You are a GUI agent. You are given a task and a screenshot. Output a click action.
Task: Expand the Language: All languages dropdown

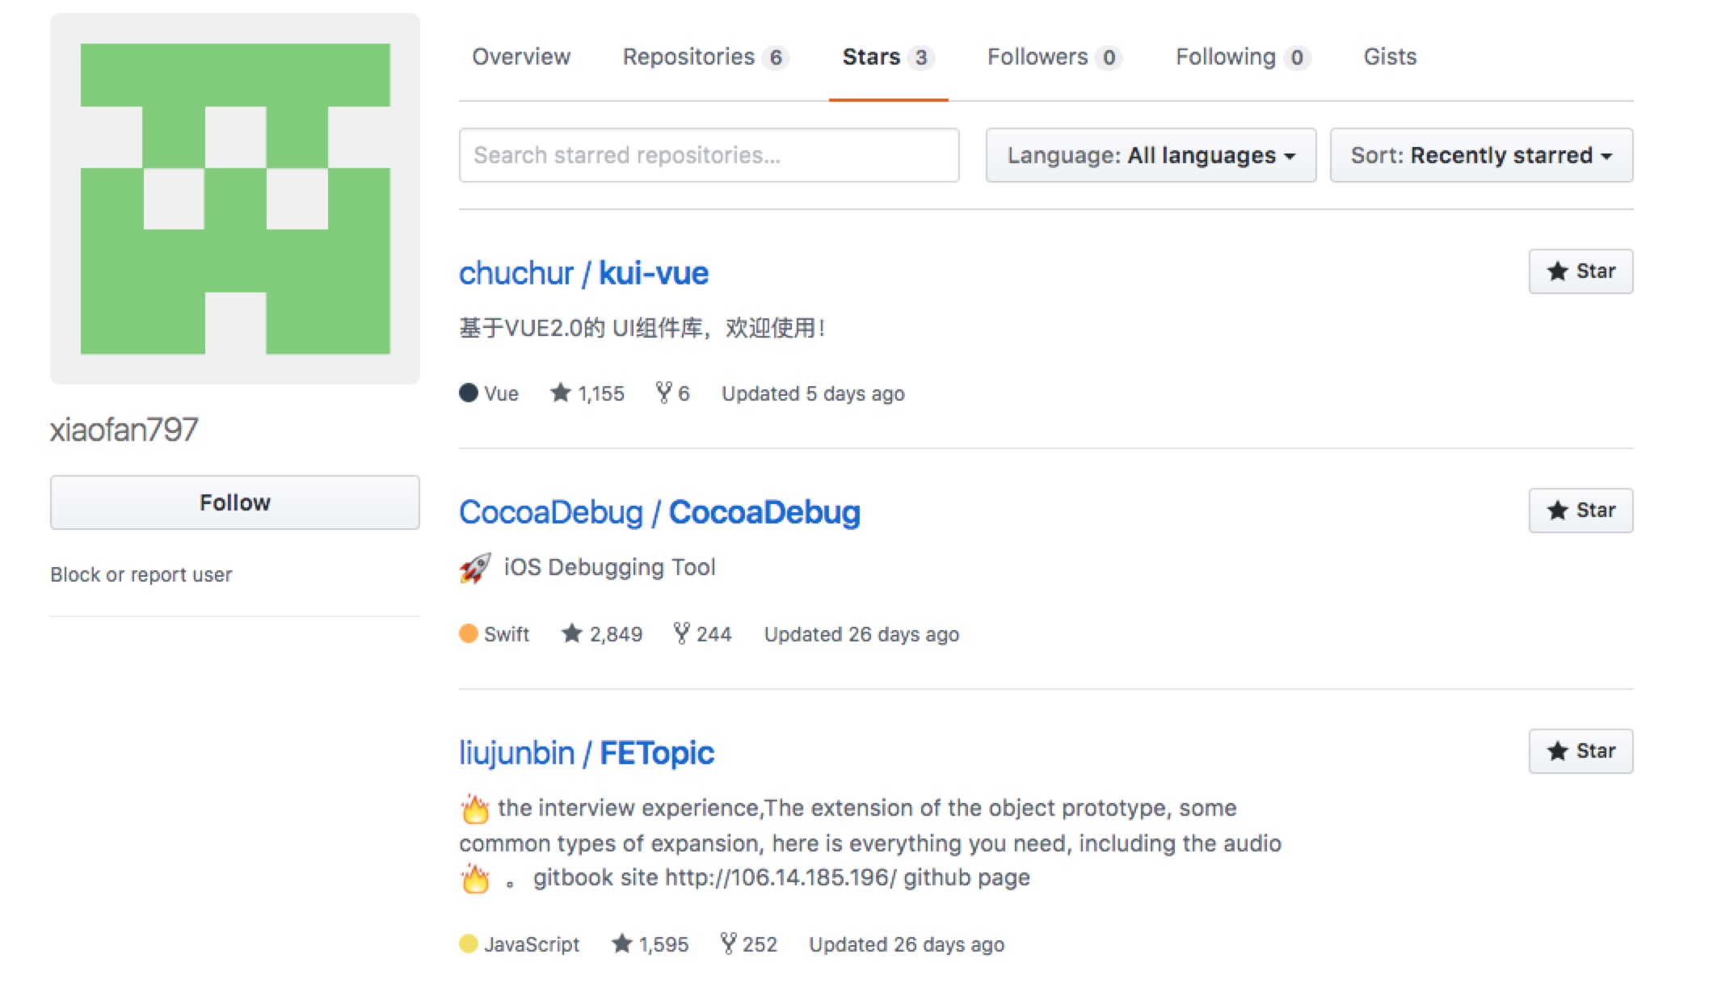tap(1151, 155)
